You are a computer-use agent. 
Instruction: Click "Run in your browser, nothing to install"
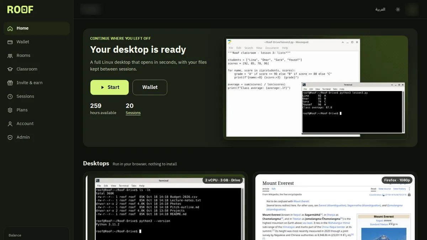click(145, 164)
